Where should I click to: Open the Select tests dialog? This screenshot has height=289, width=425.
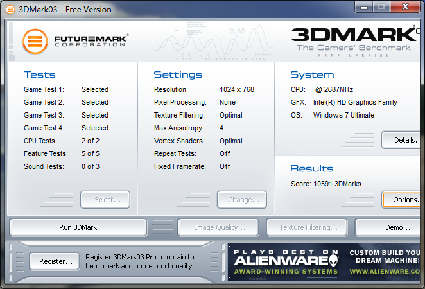click(x=105, y=200)
